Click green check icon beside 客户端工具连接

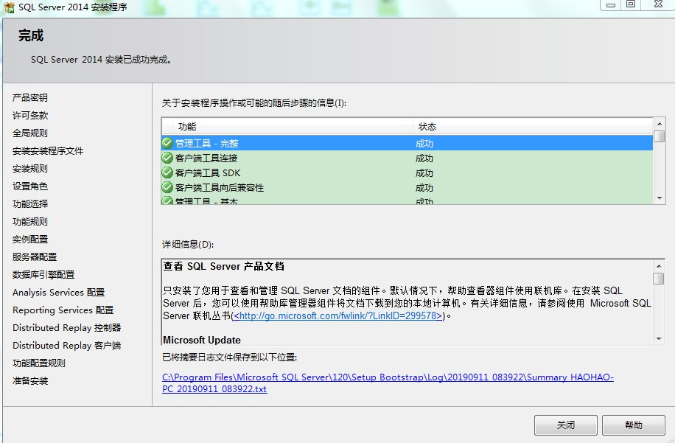coord(167,158)
